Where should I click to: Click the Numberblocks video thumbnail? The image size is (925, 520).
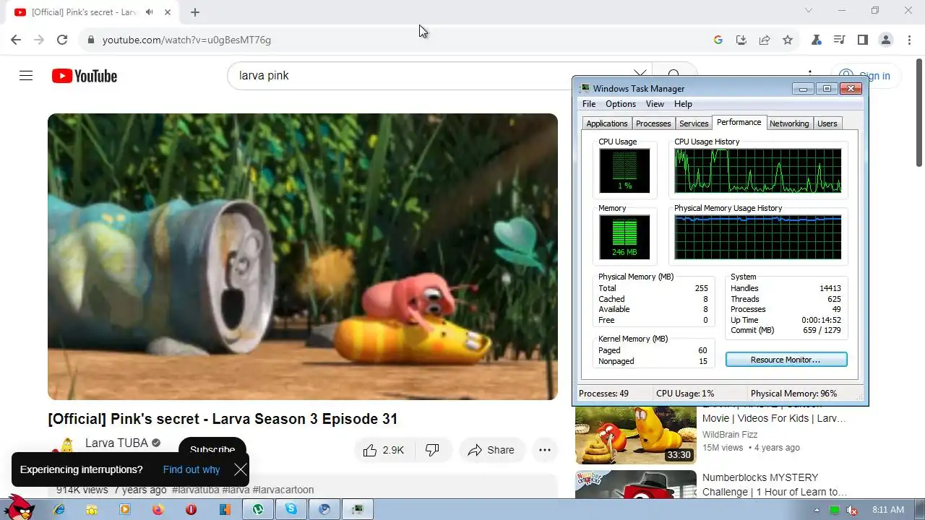click(636, 485)
